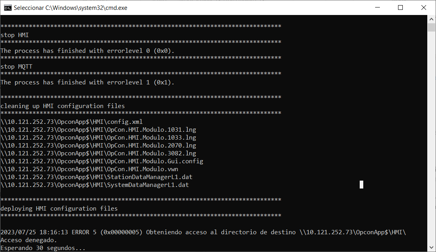Click the OpCon.HMI.Modulo.Gui.config path line
This screenshot has width=436, height=252.
pos(102,161)
